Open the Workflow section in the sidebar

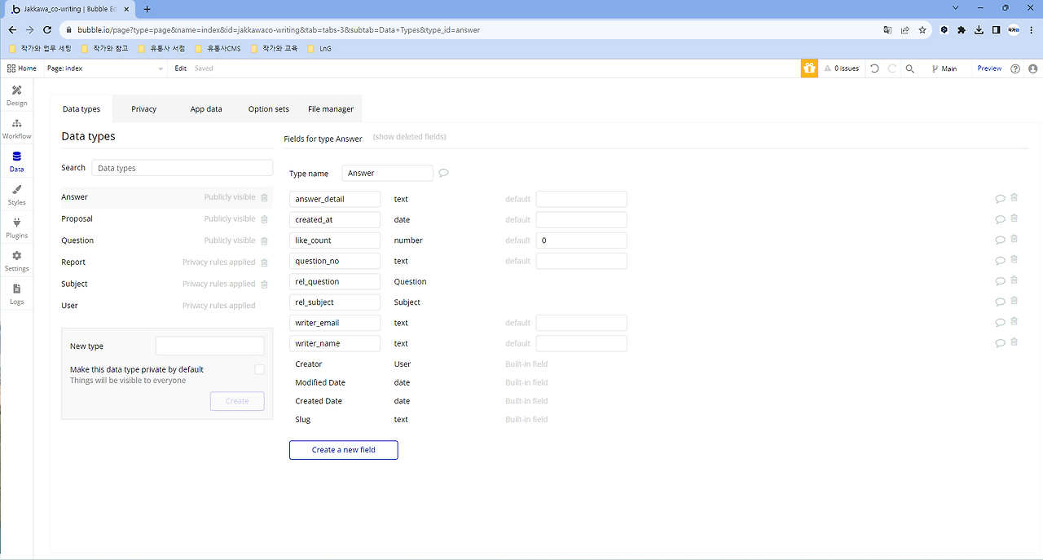[16, 128]
